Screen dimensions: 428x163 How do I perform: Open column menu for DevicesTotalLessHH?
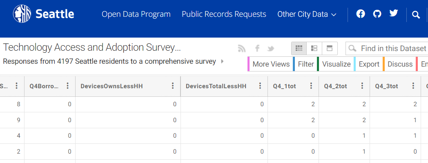(260, 86)
